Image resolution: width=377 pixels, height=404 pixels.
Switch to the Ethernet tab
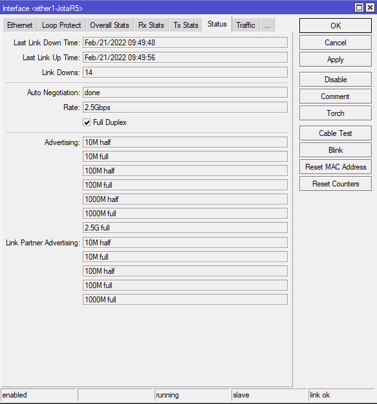tap(20, 25)
